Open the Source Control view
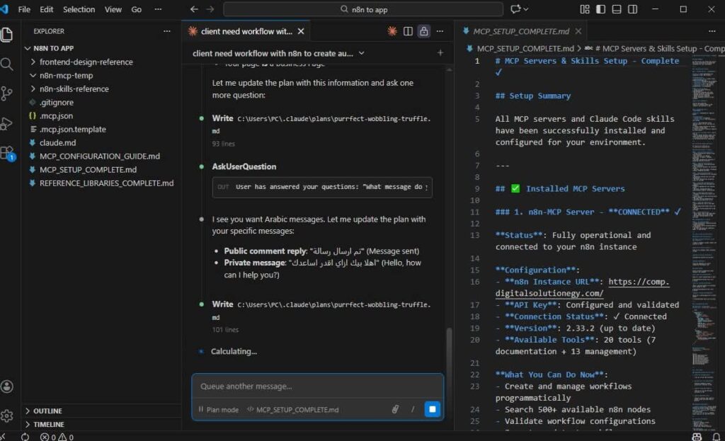Viewport: 725px width, 441px height. click(x=8, y=93)
